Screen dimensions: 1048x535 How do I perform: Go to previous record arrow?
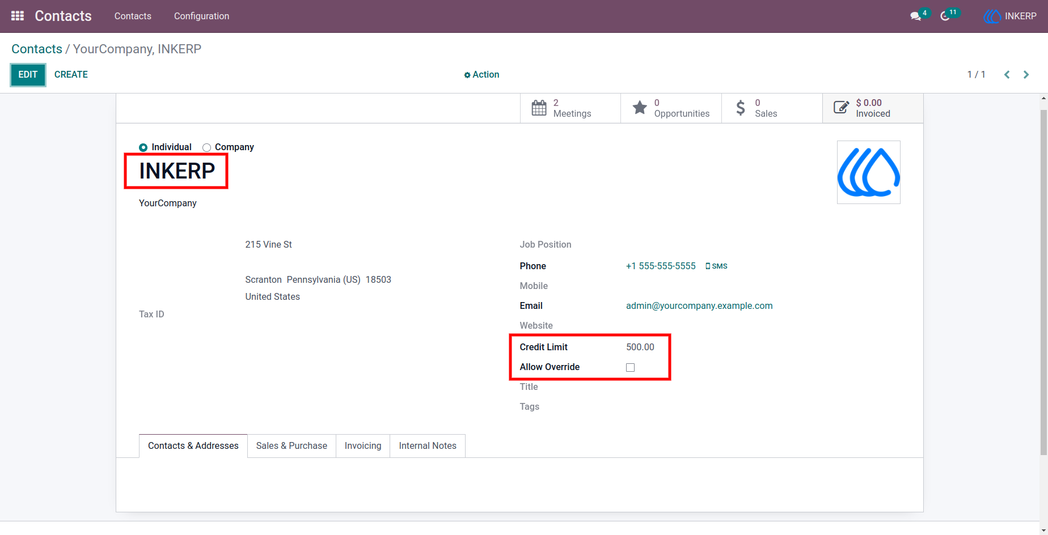(x=1007, y=75)
